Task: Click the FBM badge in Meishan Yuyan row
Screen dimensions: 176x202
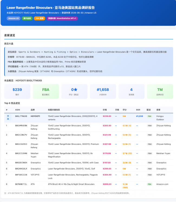Action: pos(149,154)
